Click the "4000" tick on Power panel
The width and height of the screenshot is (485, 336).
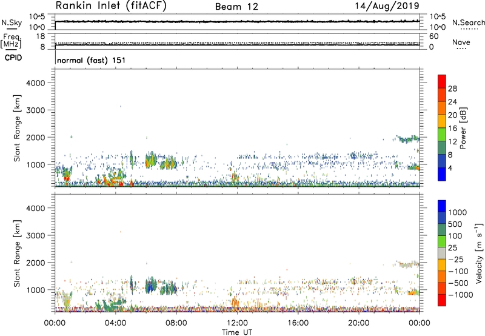[36, 83]
